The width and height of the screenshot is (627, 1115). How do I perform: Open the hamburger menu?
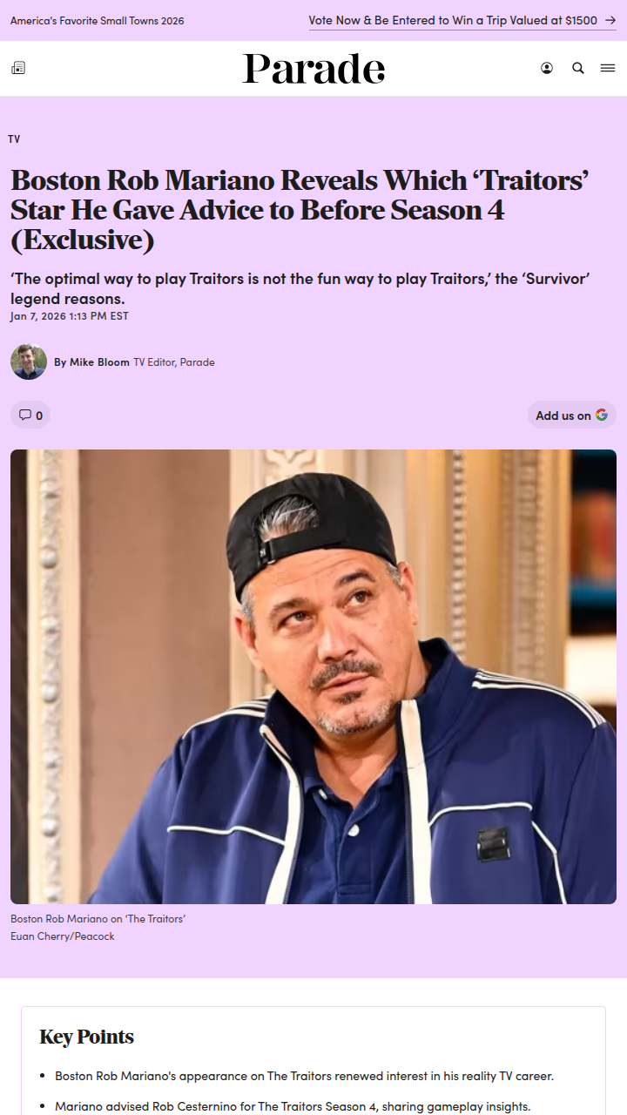pos(608,68)
